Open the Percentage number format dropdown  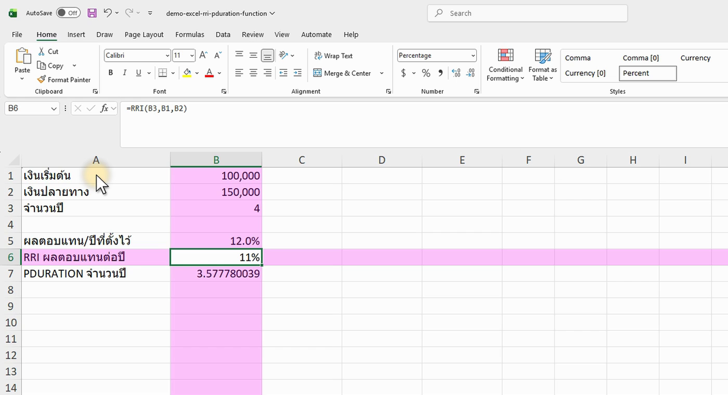[x=473, y=55]
